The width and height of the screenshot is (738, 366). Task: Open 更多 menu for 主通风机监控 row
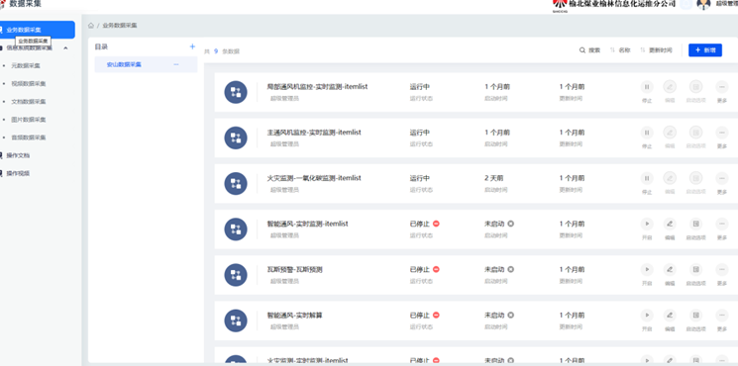722,133
